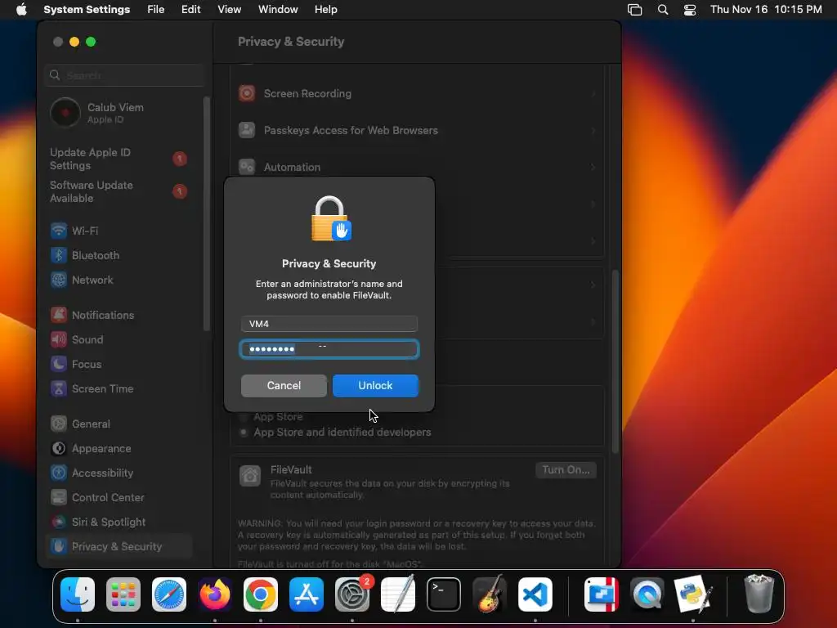The image size is (837, 628).
Task: Expand Screen Recording row chevron
Action: tap(593, 93)
